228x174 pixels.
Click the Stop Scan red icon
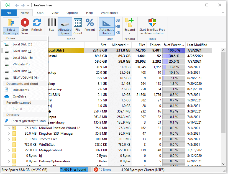(25, 22)
